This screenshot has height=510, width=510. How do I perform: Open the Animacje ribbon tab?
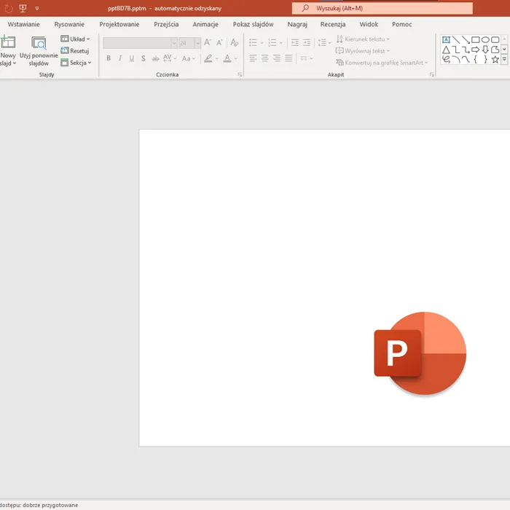click(x=205, y=24)
